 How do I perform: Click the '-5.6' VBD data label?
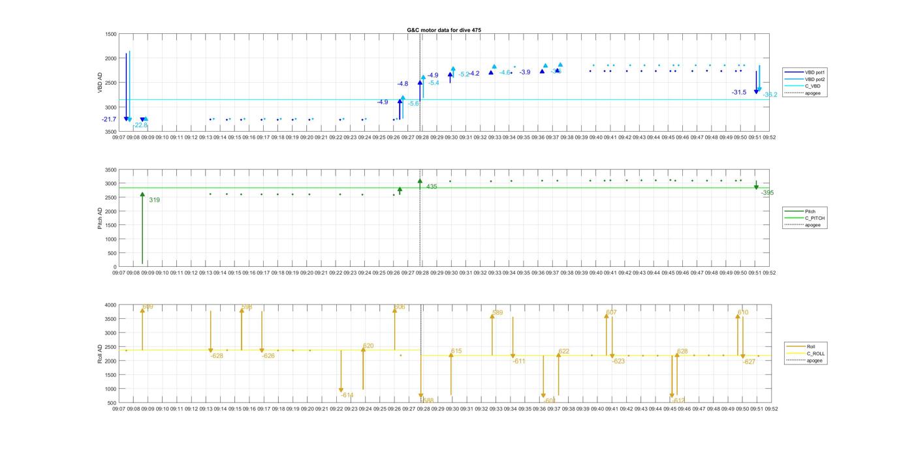pyautogui.click(x=414, y=104)
